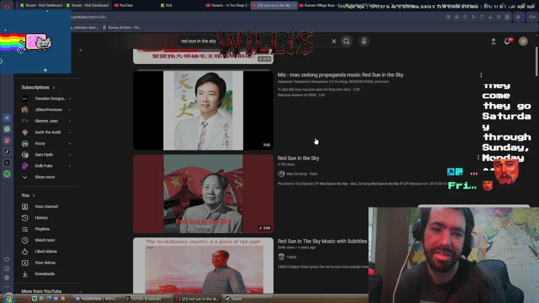Viewport: 539px width, 303px height.
Task: Open X (Twitter) in the Opera sidebar
Action: pos(7,163)
